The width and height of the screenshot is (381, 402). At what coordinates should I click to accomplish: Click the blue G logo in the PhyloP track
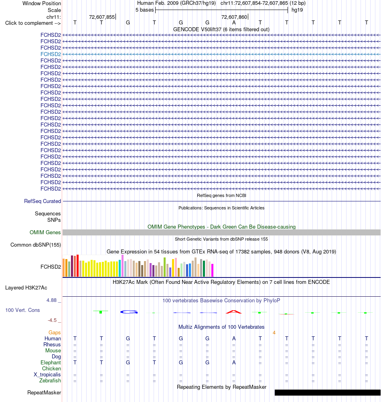coord(129,312)
